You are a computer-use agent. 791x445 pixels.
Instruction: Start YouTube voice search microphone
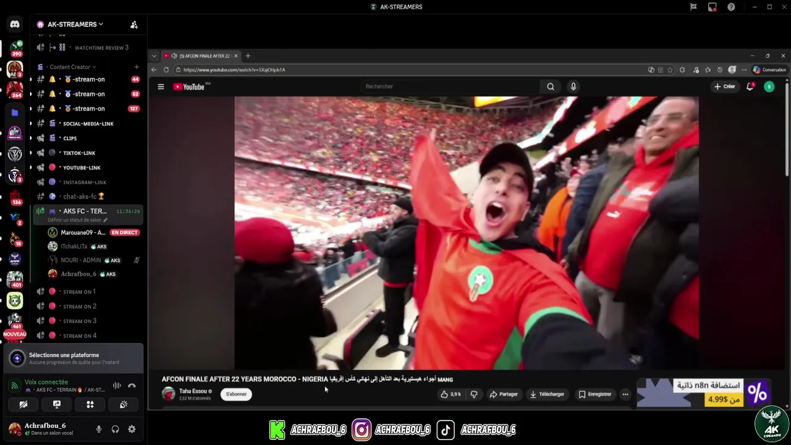573,87
